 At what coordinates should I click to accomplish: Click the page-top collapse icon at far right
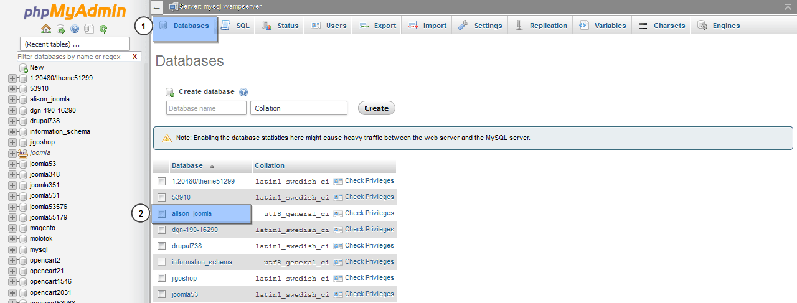pyautogui.click(x=788, y=6)
